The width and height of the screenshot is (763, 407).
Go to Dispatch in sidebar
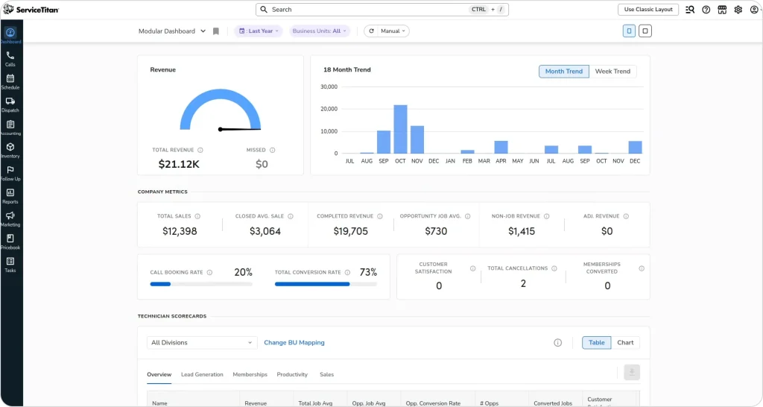point(10,104)
